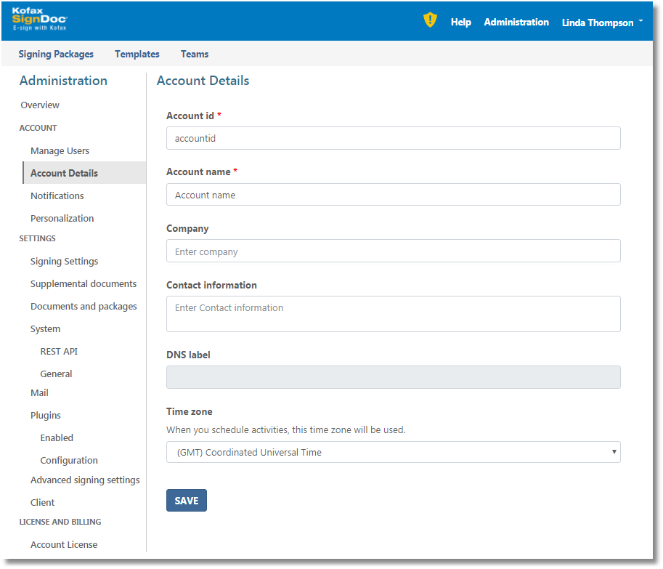The width and height of the screenshot is (663, 569).
Task: Focus the Account name text field
Action: click(393, 195)
